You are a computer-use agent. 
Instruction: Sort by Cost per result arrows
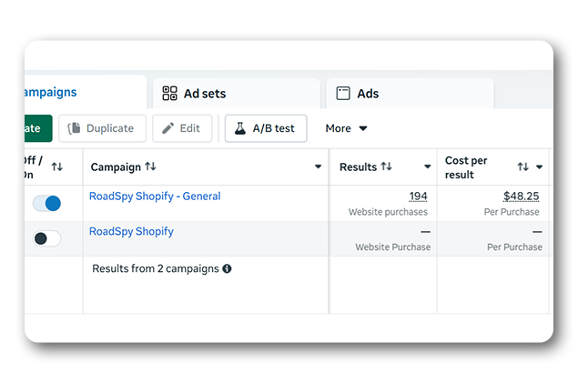tap(522, 166)
